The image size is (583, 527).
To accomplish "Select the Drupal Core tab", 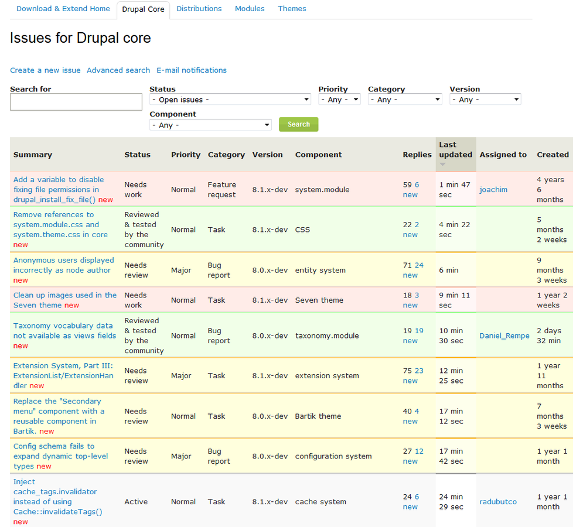I will point(143,9).
